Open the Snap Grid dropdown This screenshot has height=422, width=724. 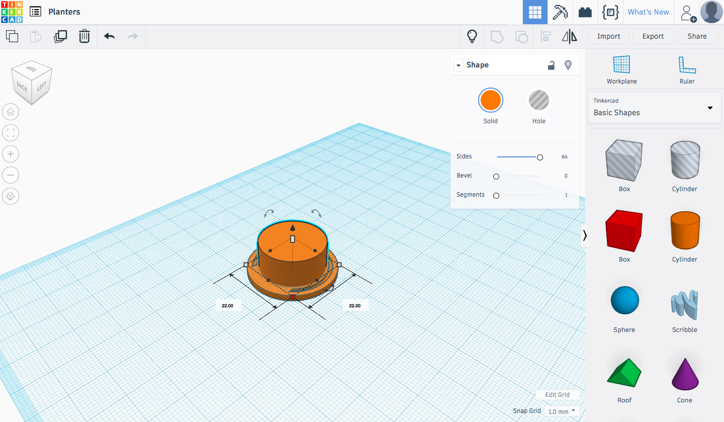coord(562,411)
